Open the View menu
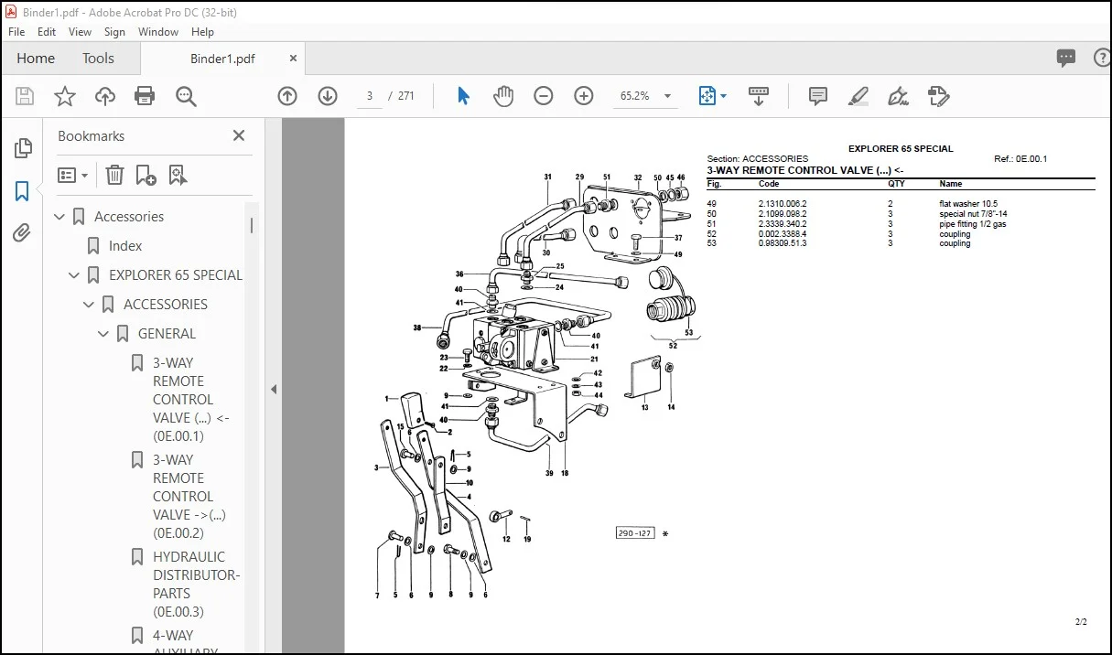Screen dimensions: 1112x655 coord(81,31)
